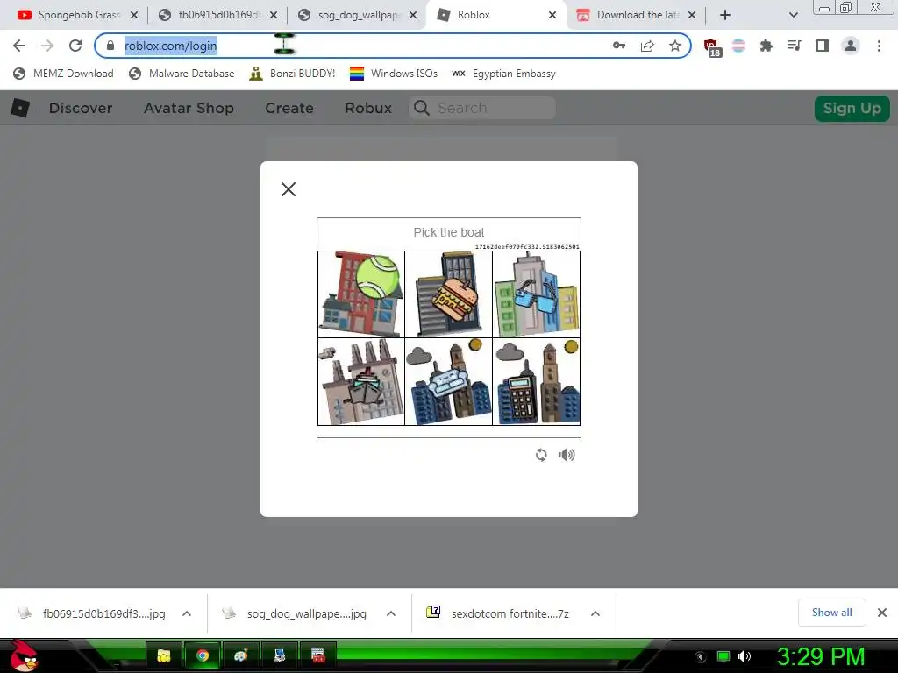Click the taskbar volume speaker icon

[x=745, y=656]
